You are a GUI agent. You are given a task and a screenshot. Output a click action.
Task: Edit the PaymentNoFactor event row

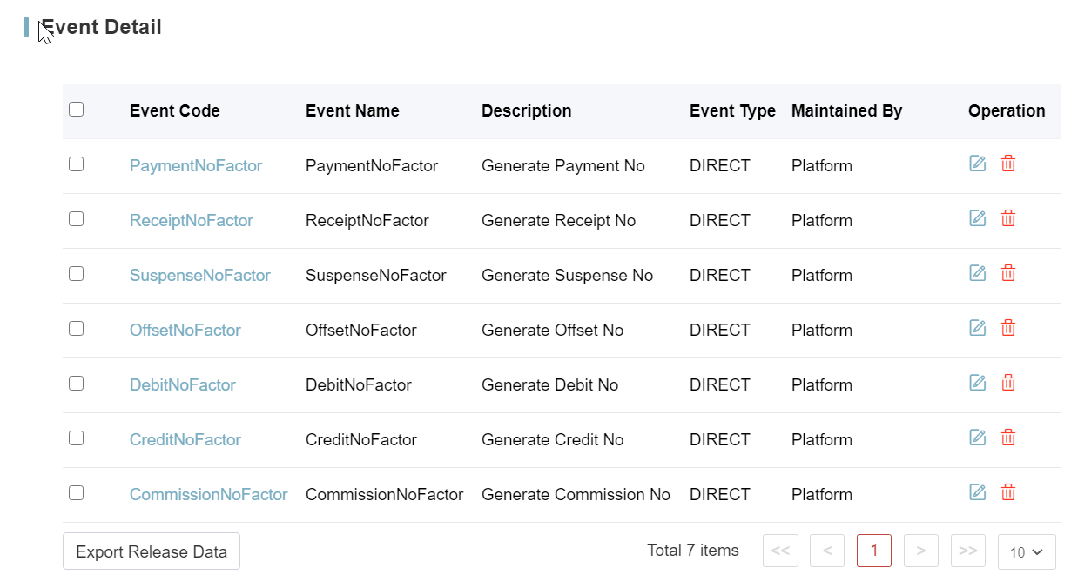coord(978,164)
